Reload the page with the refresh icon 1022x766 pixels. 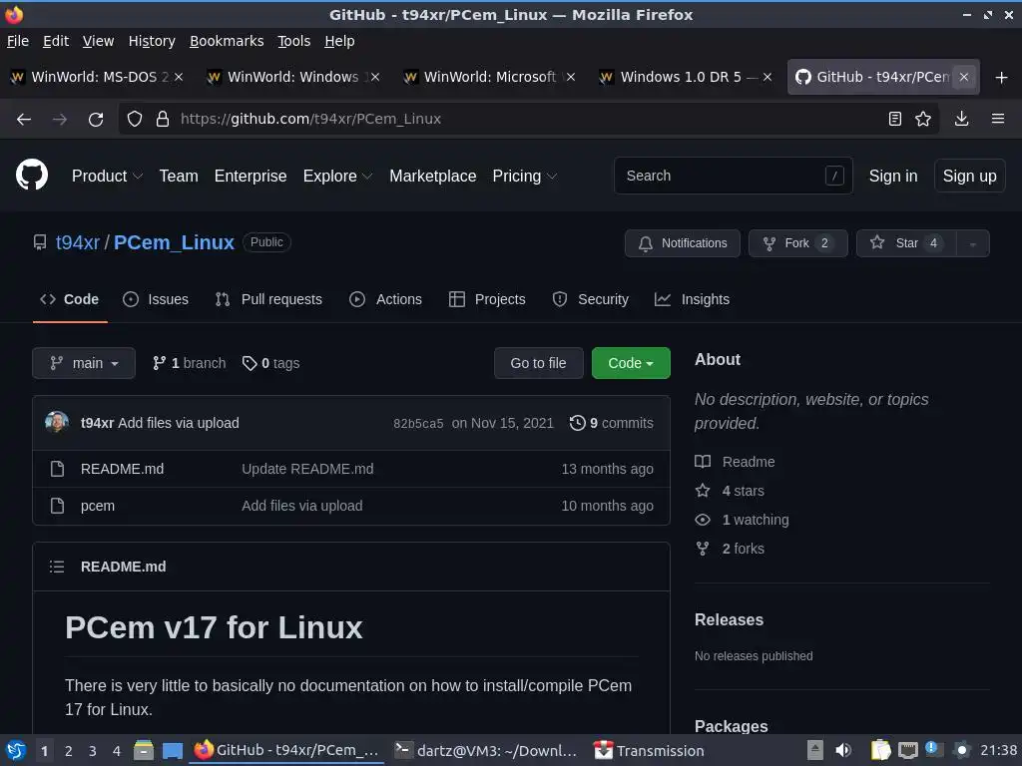click(x=96, y=120)
